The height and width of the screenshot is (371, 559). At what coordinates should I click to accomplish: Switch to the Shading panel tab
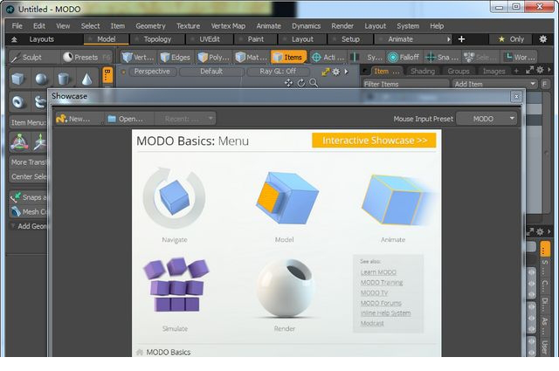click(423, 72)
